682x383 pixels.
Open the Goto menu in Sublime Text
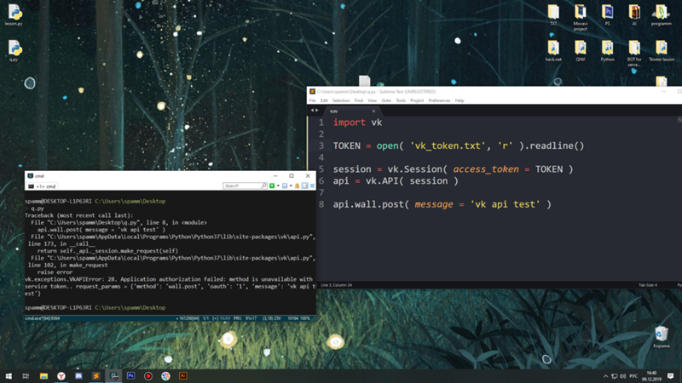click(386, 100)
